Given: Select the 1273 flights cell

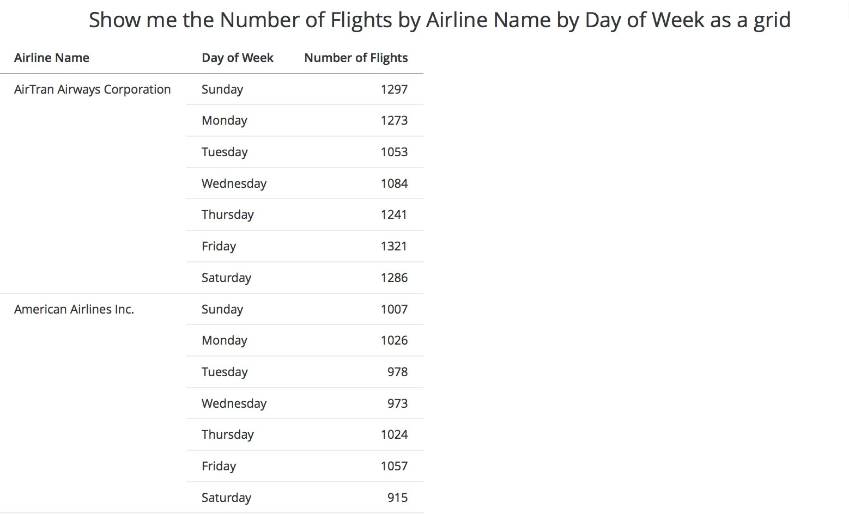Looking at the screenshot, I should (394, 120).
